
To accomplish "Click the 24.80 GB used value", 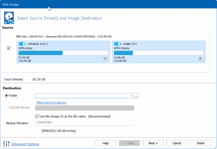I will [119, 57].
